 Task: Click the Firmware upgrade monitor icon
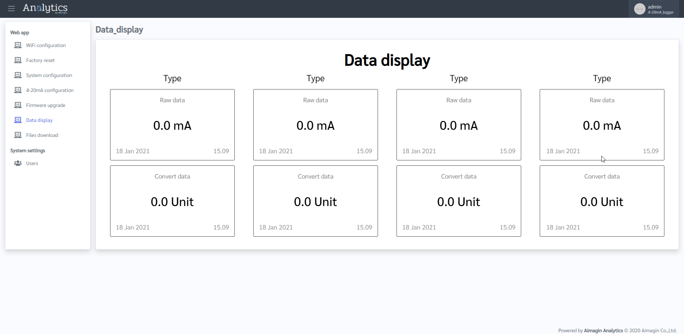(18, 105)
